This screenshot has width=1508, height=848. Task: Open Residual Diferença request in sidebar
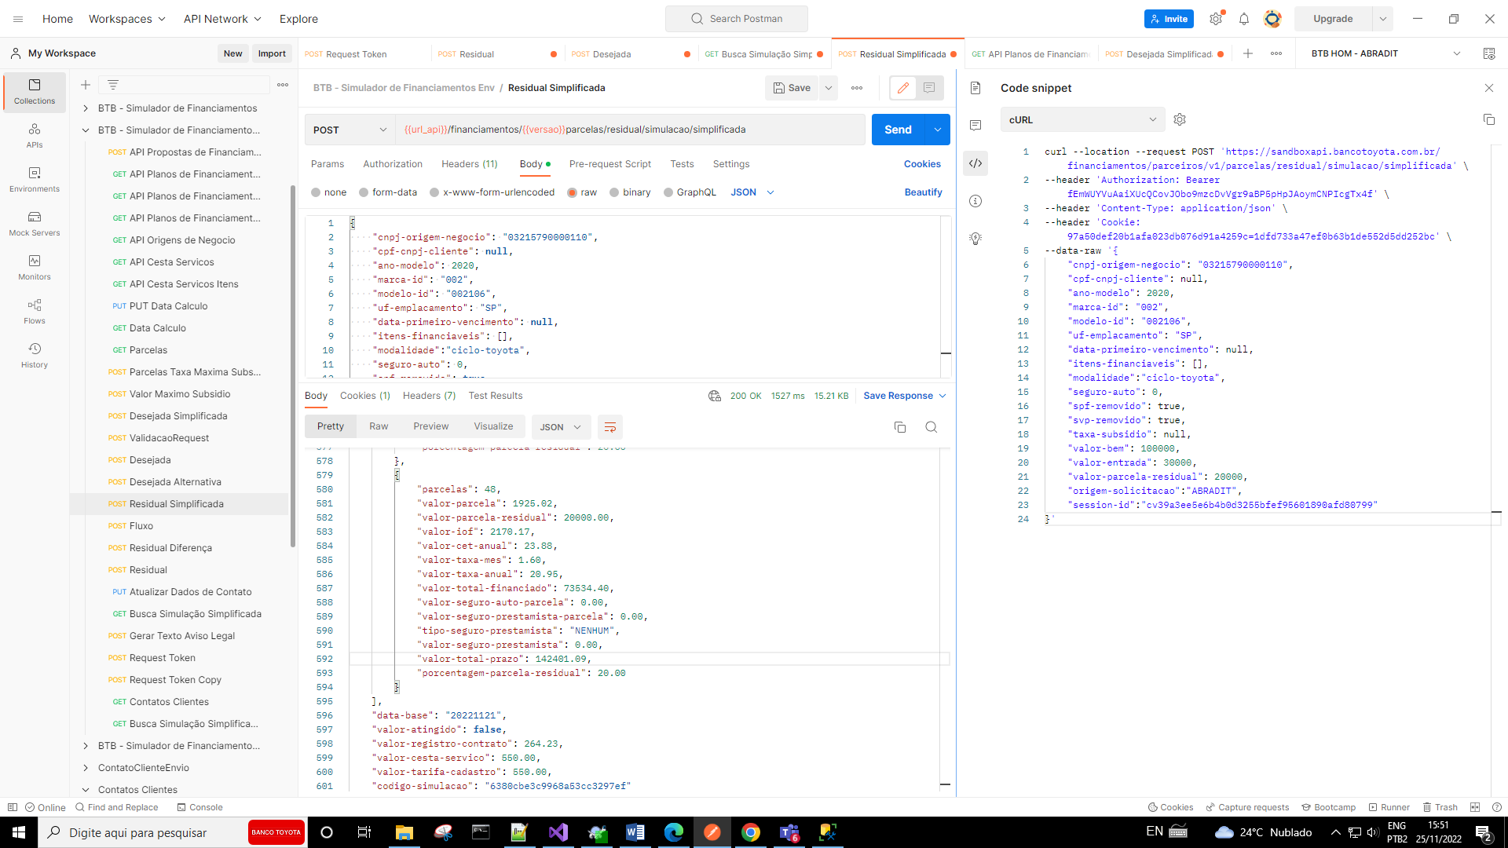coord(170,548)
